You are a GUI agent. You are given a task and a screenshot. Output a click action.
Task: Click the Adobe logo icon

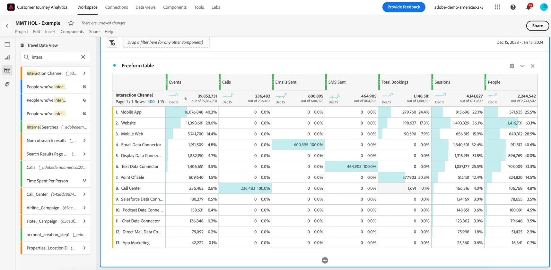pyautogui.click(x=11, y=7)
